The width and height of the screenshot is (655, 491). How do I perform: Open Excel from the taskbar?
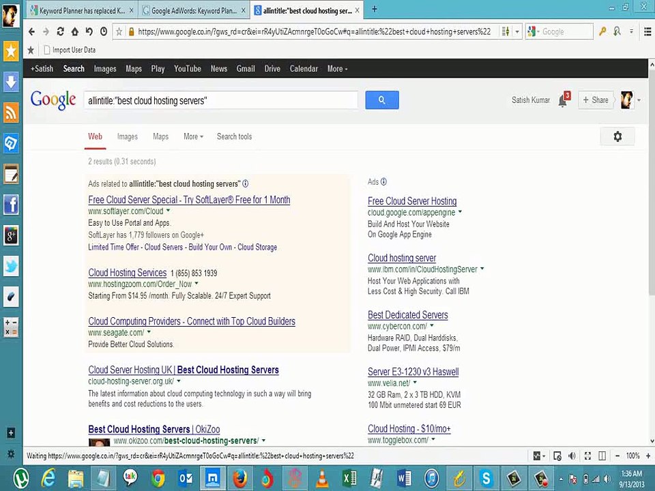click(349, 479)
